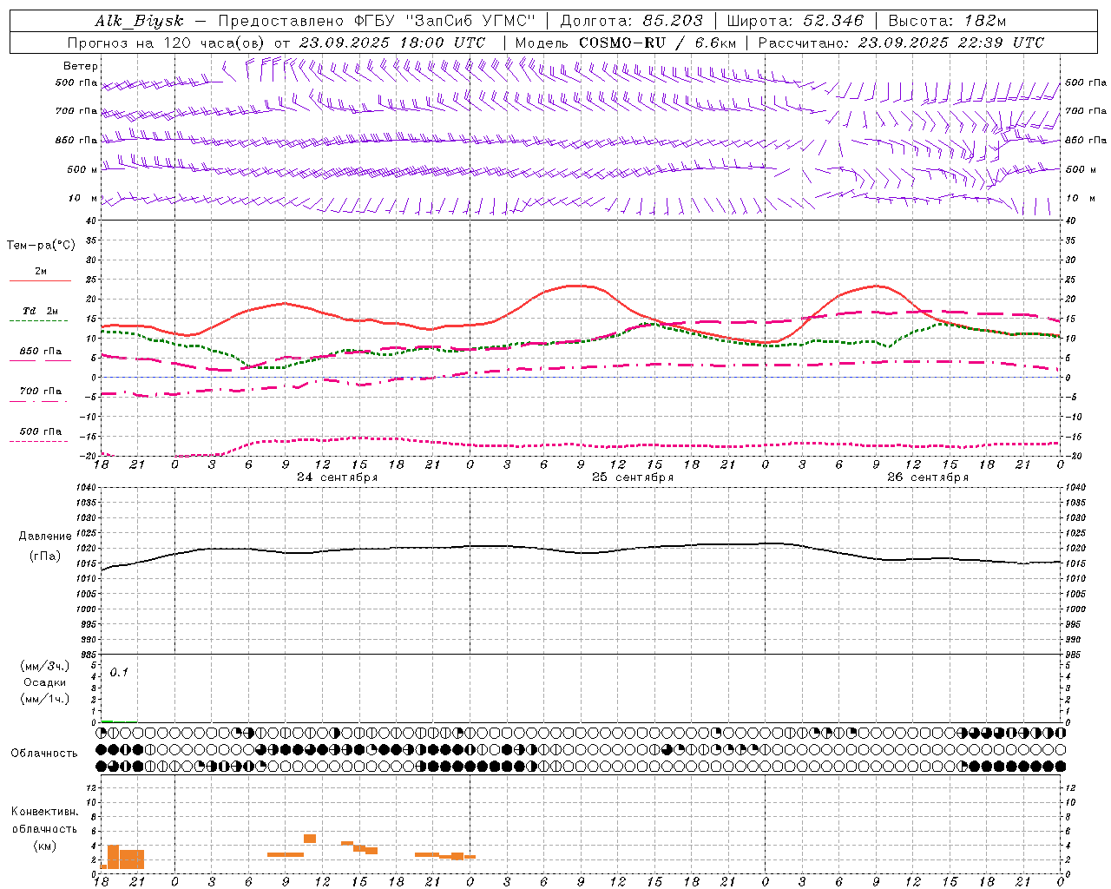Click the Давление pressure panel label
1111x889 pixels.
(x=45, y=537)
